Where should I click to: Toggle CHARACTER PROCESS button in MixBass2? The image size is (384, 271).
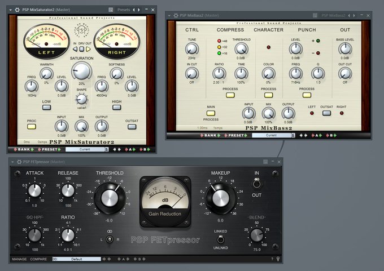pos(268,95)
